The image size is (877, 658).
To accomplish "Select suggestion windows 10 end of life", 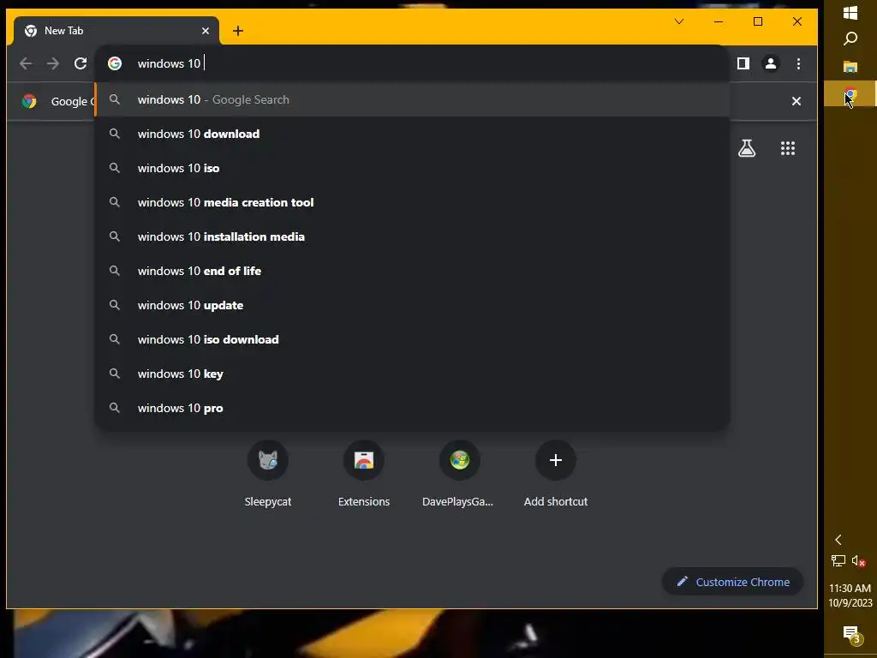I will point(412,271).
